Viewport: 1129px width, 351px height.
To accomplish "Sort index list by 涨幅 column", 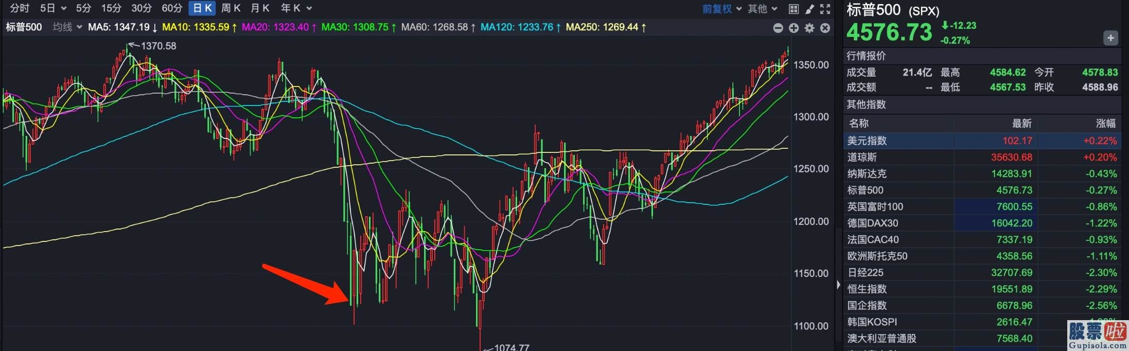I will (1105, 124).
